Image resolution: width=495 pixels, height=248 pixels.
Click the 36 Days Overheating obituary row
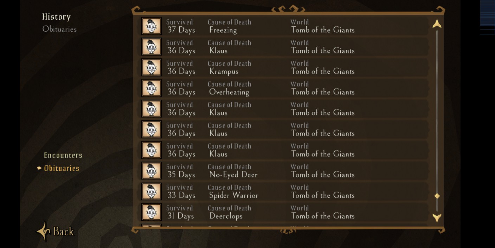click(x=281, y=88)
